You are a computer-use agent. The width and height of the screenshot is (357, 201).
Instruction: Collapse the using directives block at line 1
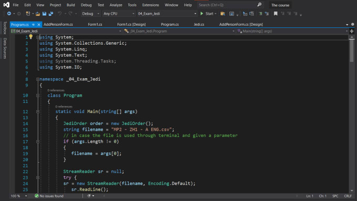tap(38, 37)
